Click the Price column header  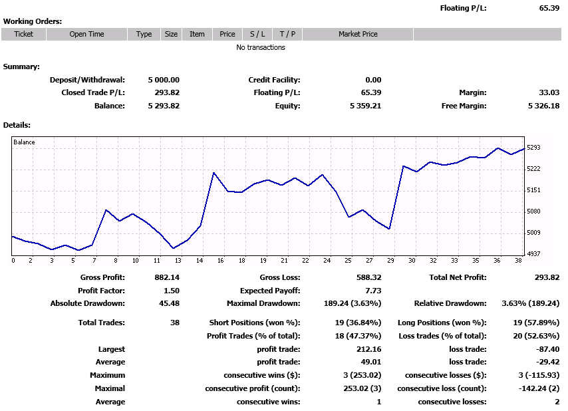227,34
